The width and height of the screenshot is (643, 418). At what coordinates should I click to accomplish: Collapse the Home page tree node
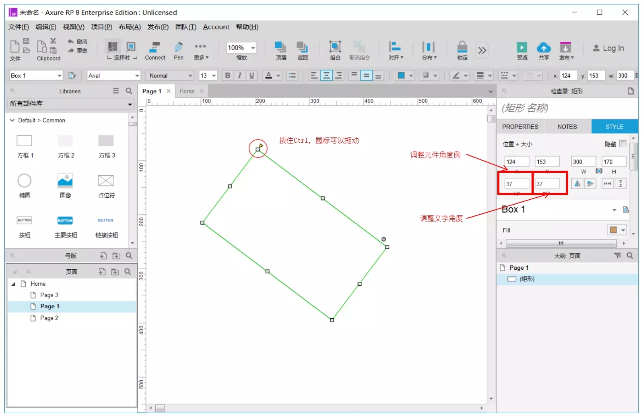[13, 284]
